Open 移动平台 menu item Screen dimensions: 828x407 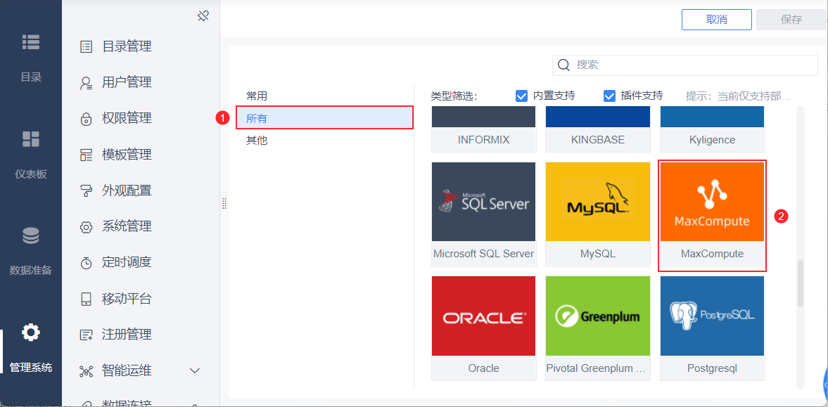[127, 299]
